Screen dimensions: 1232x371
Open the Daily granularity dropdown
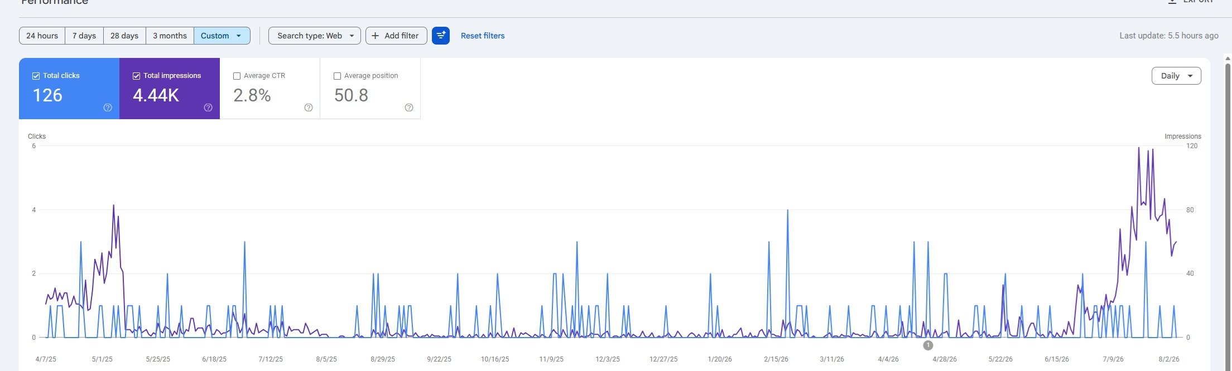(x=1176, y=76)
